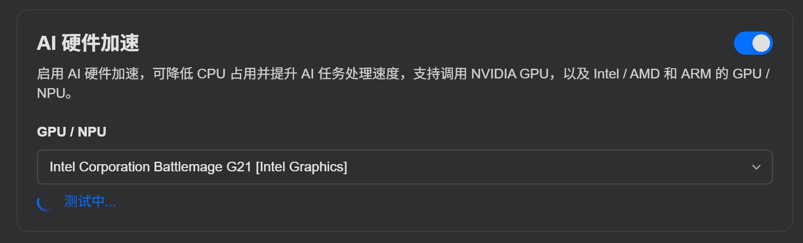Disable the AI 硬件加速 toggle switch

(x=753, y=43)
